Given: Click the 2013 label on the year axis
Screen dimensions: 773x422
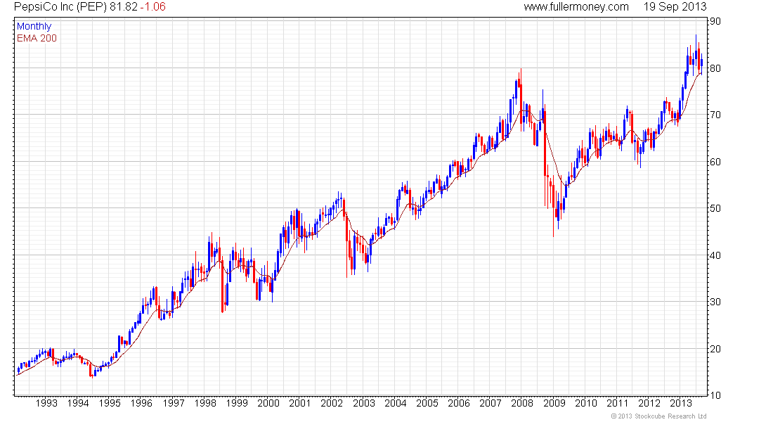Looking at the screenshot, I should pos(681,403).
